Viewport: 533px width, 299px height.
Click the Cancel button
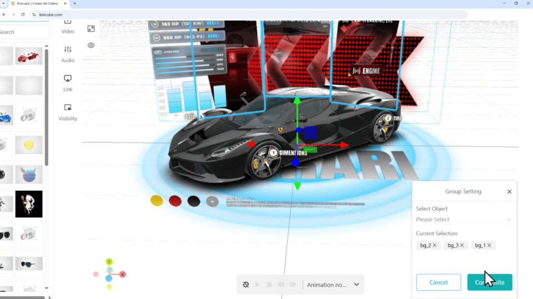click(439, 282)
